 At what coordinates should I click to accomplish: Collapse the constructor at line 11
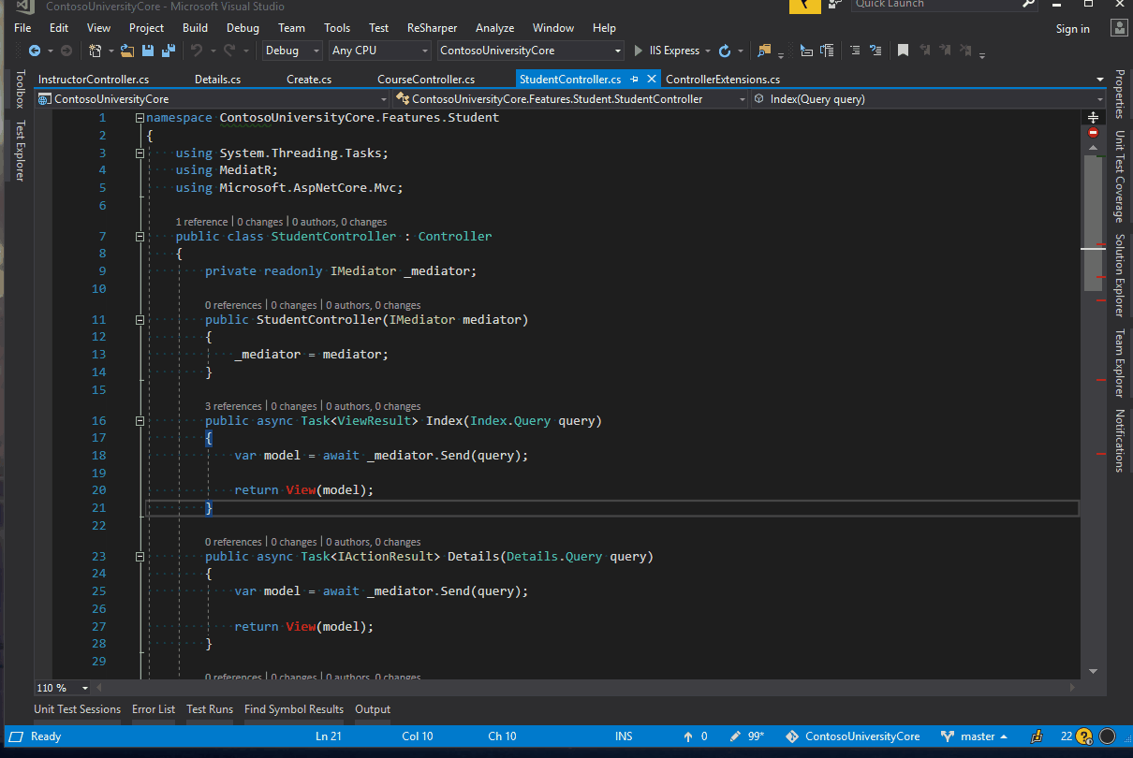point(140,320)
